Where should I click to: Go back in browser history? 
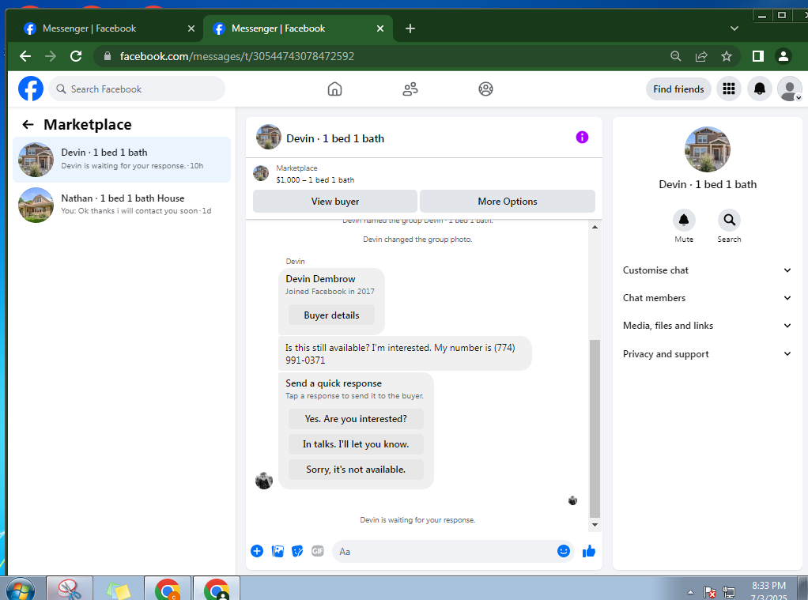pyautogui.click(x=25, y=56)
